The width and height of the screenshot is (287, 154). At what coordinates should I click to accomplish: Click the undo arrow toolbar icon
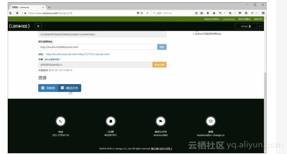pos(220,13)
